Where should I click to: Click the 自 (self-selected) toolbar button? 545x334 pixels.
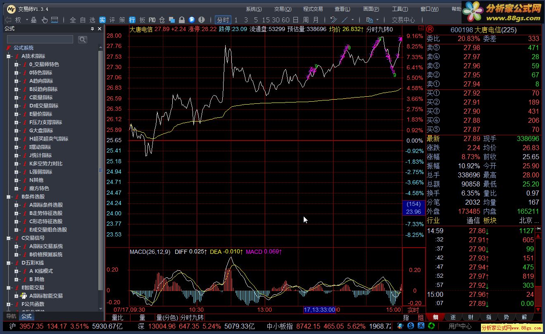point(83,20)
